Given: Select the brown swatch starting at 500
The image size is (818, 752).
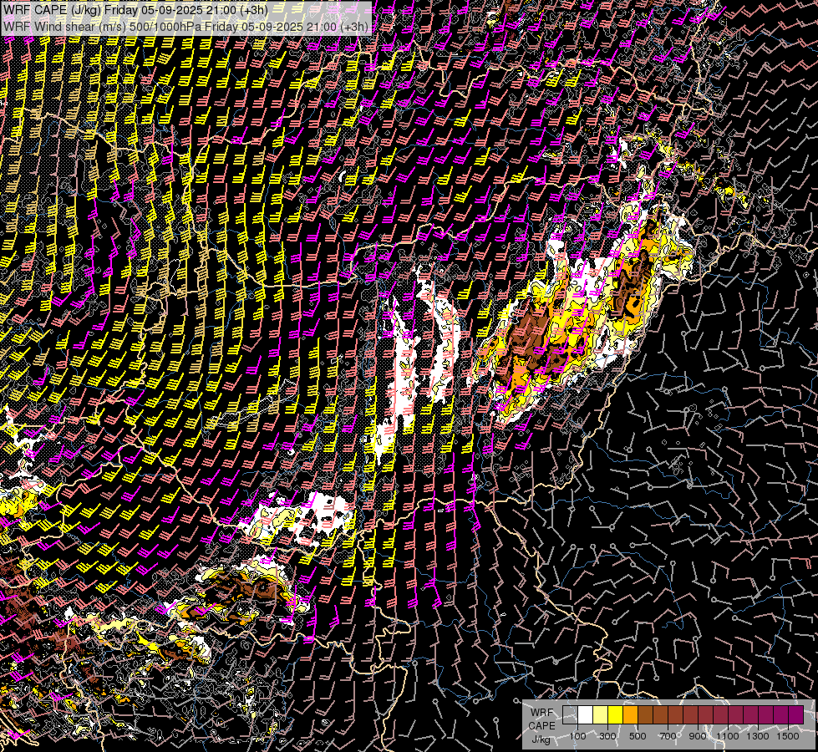Looking at the screenshot, I should (x=645, y=715).
